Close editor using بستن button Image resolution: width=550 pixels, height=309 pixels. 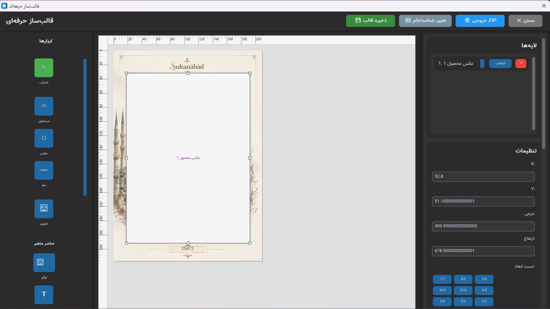(x=525, y=21)
